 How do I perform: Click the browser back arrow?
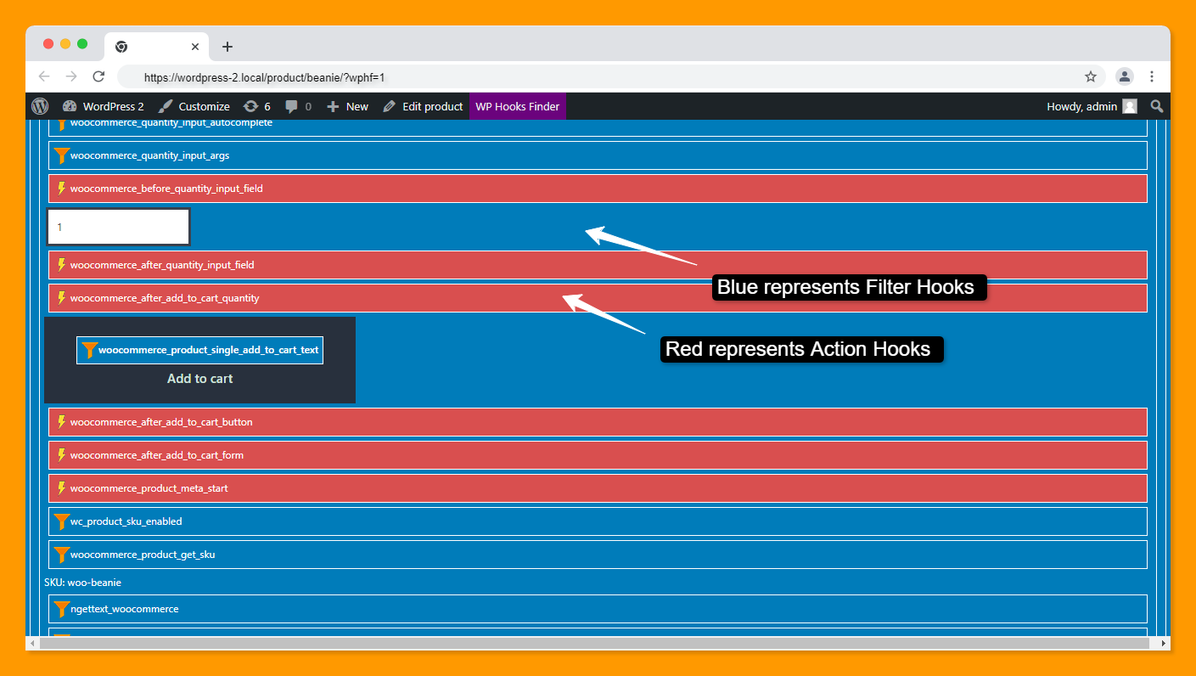coord(44,76)
